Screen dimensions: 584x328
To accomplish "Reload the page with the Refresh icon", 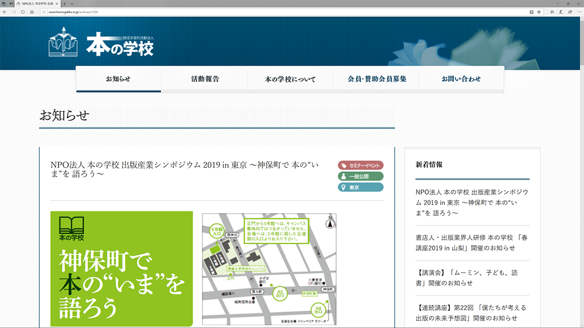I will pos(23,12).
